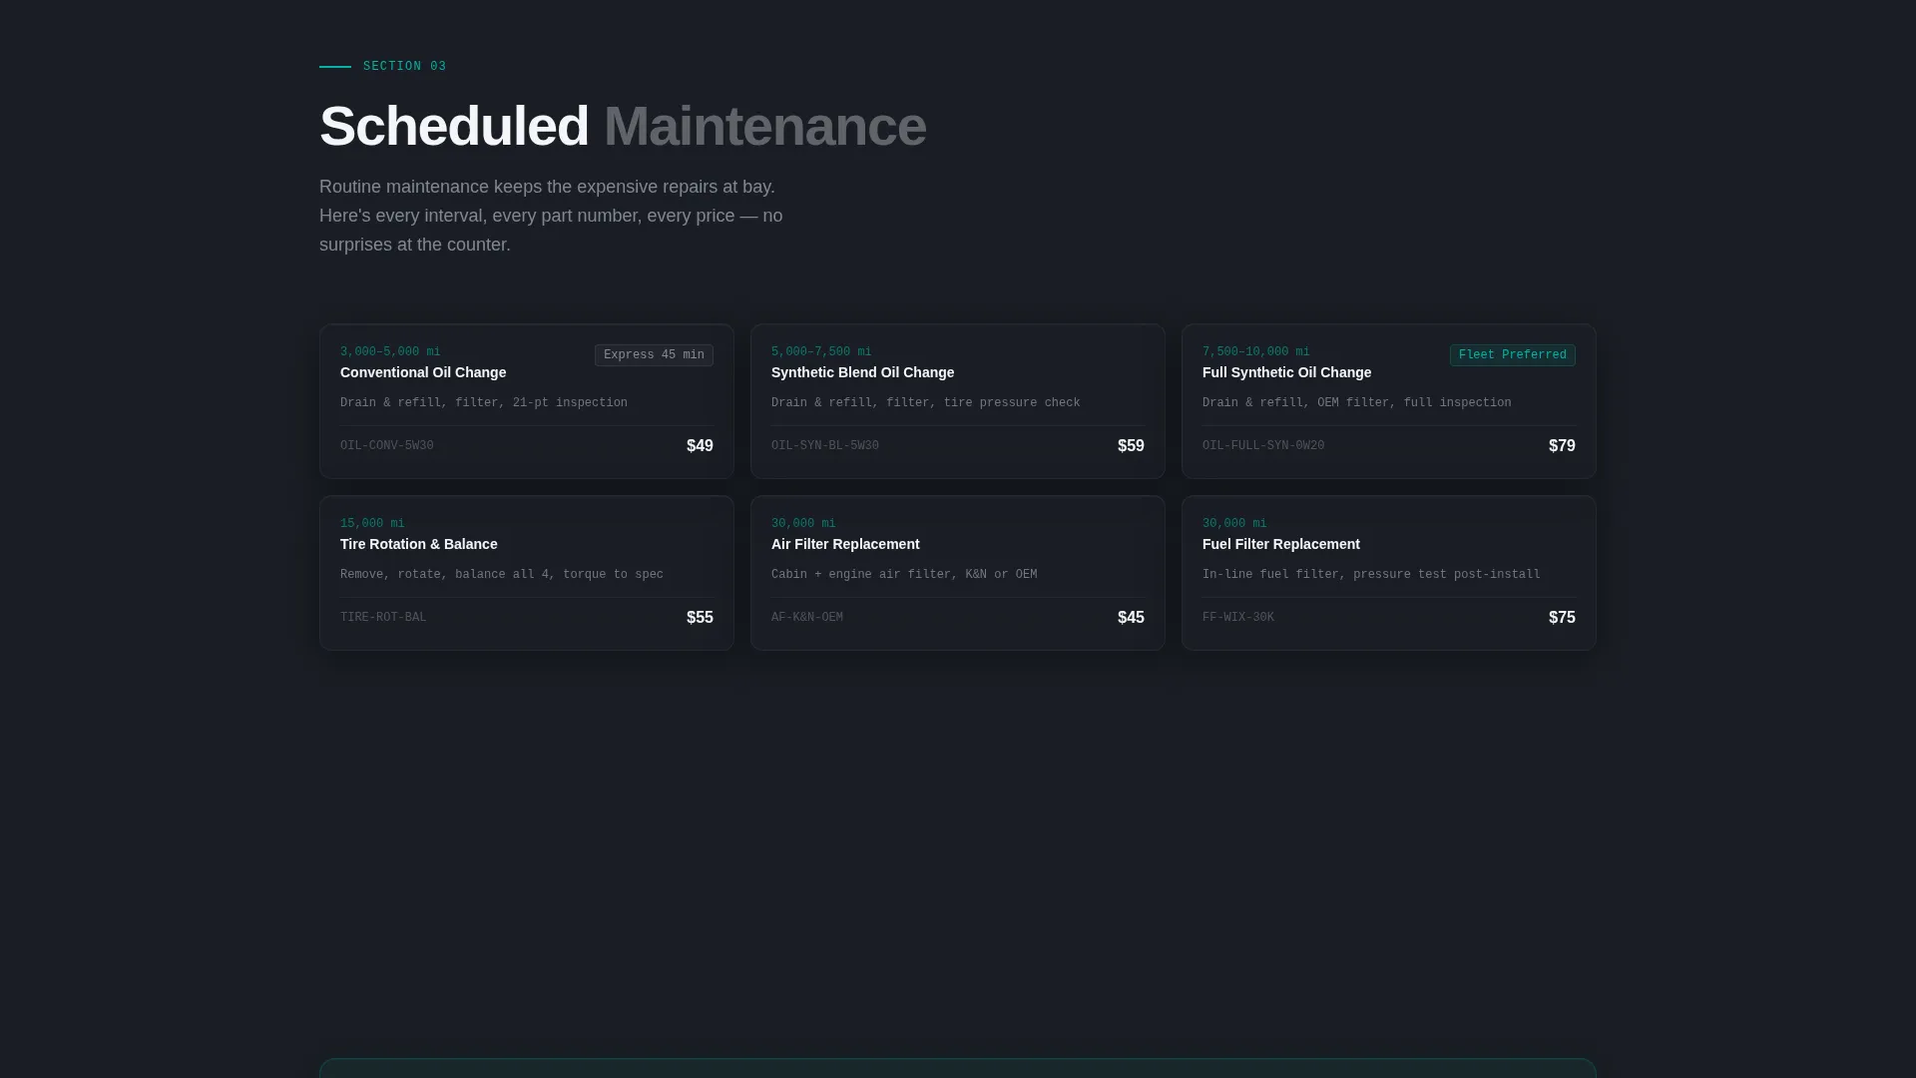Select the Air Filter Replacement card
This screenshot has width=1916, height=1078.
(958, 573)
